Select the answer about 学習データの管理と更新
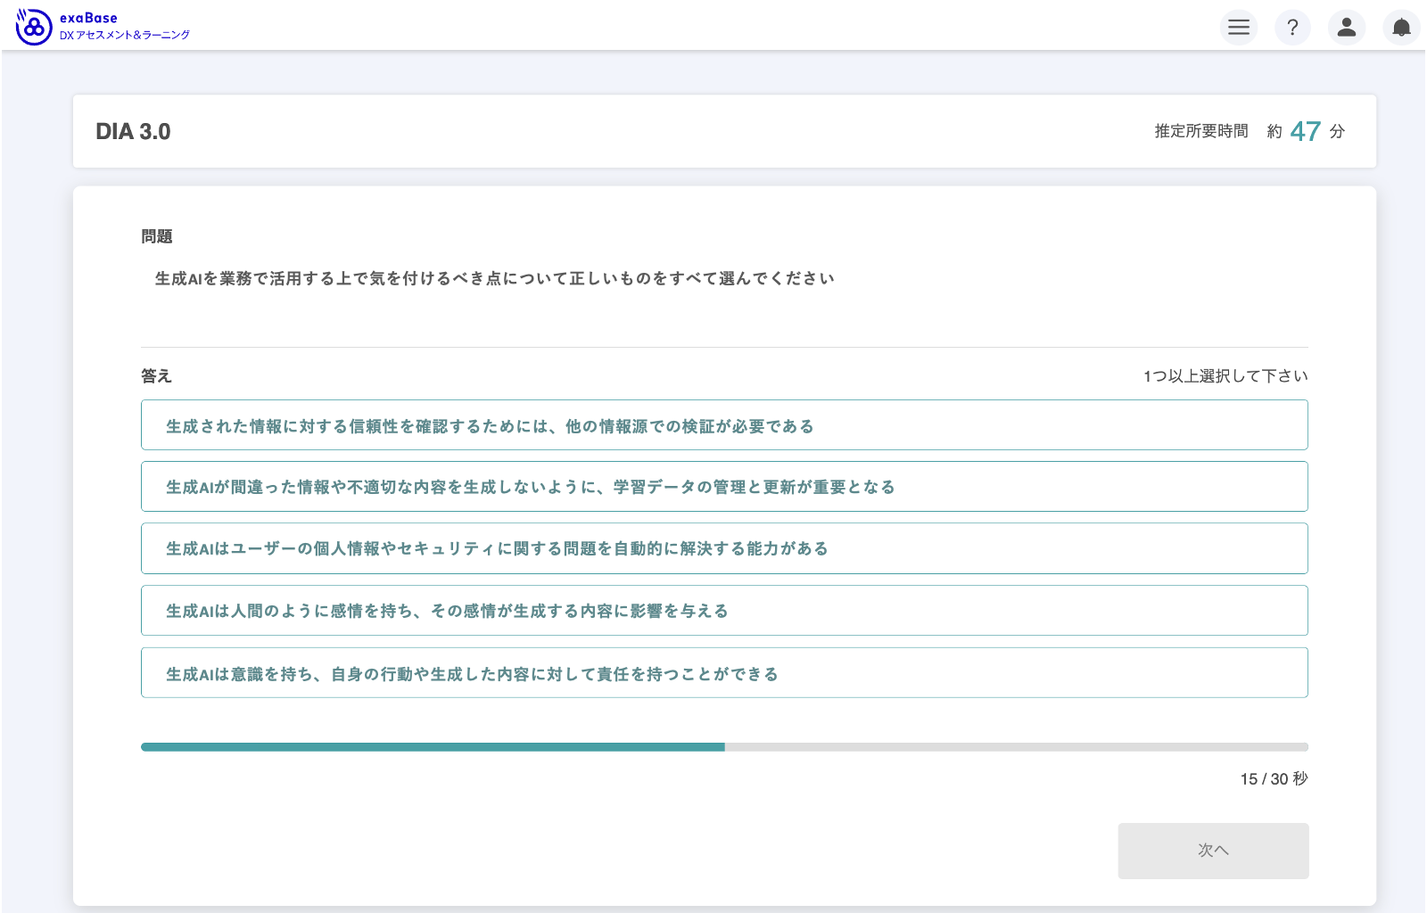This screenshot has height=913, width=1427. pos(723,487)
